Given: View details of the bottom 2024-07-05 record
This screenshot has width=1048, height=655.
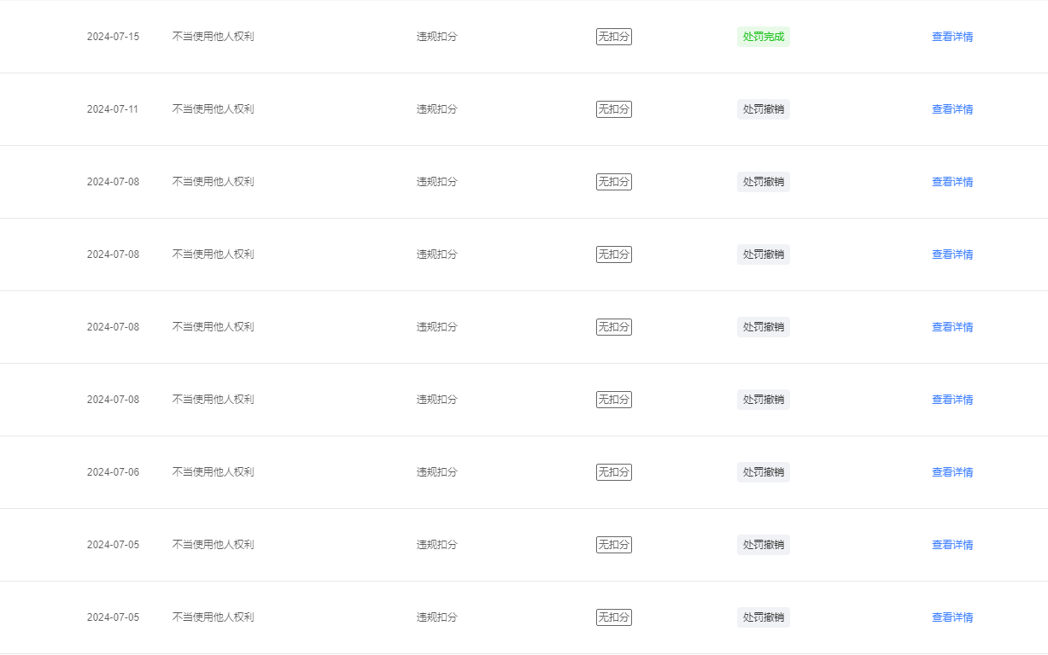Looking at the screenshot, I should [952, 617].
